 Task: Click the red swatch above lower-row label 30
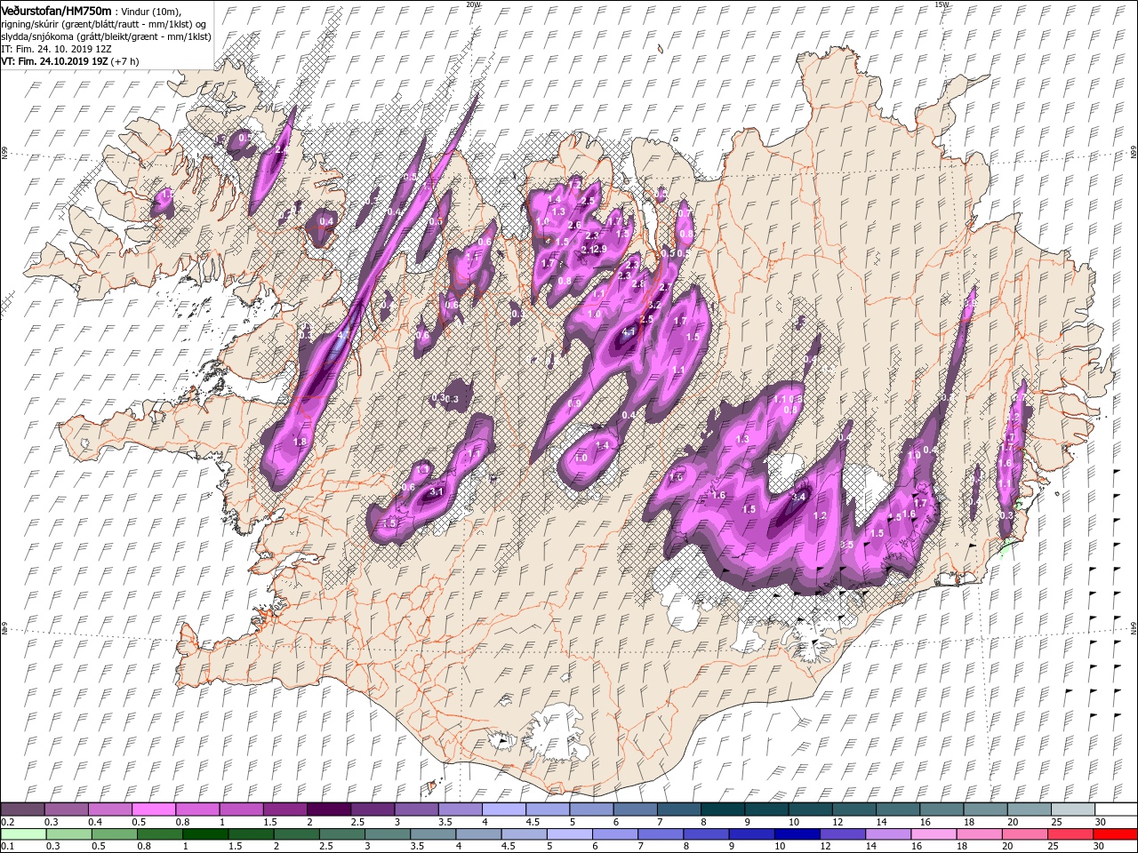(x=1115, y=834)
